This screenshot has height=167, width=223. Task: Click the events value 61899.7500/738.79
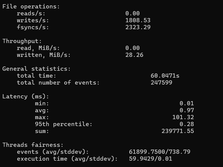tap(160, 152)
